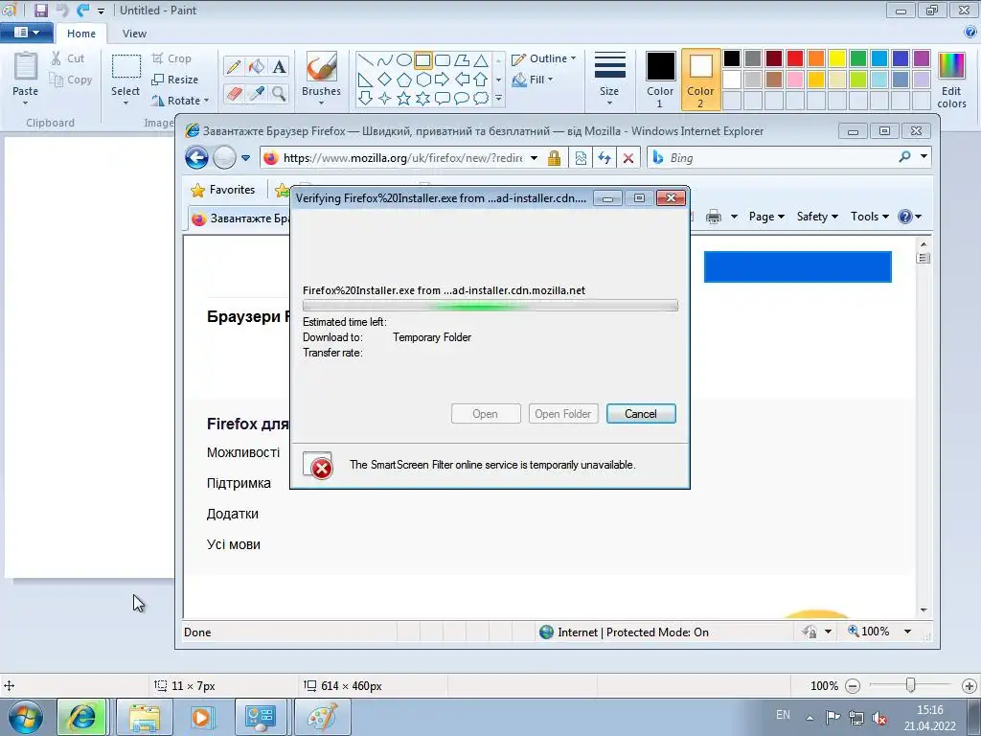Choose the Five-point star shape

(404, 99)
